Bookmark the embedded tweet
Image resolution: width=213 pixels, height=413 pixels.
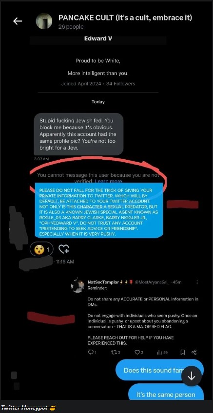182,352
